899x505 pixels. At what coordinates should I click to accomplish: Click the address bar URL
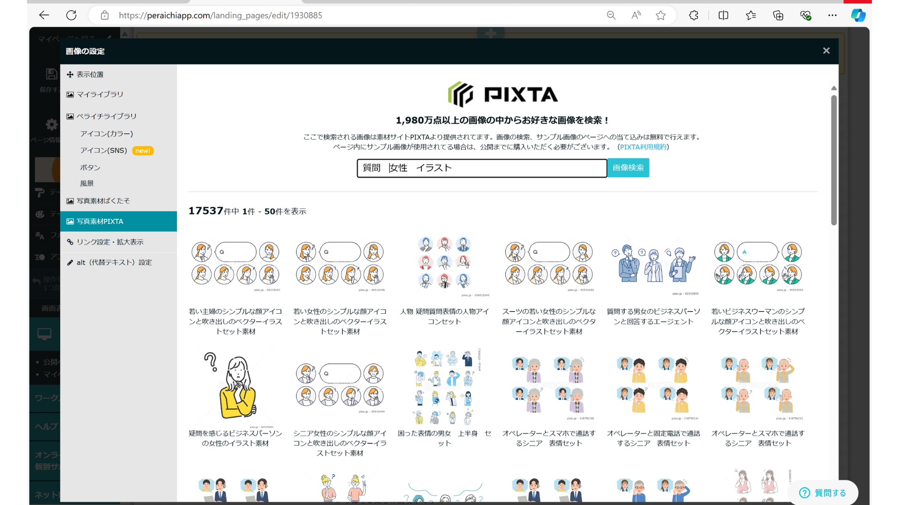point(221,15)
